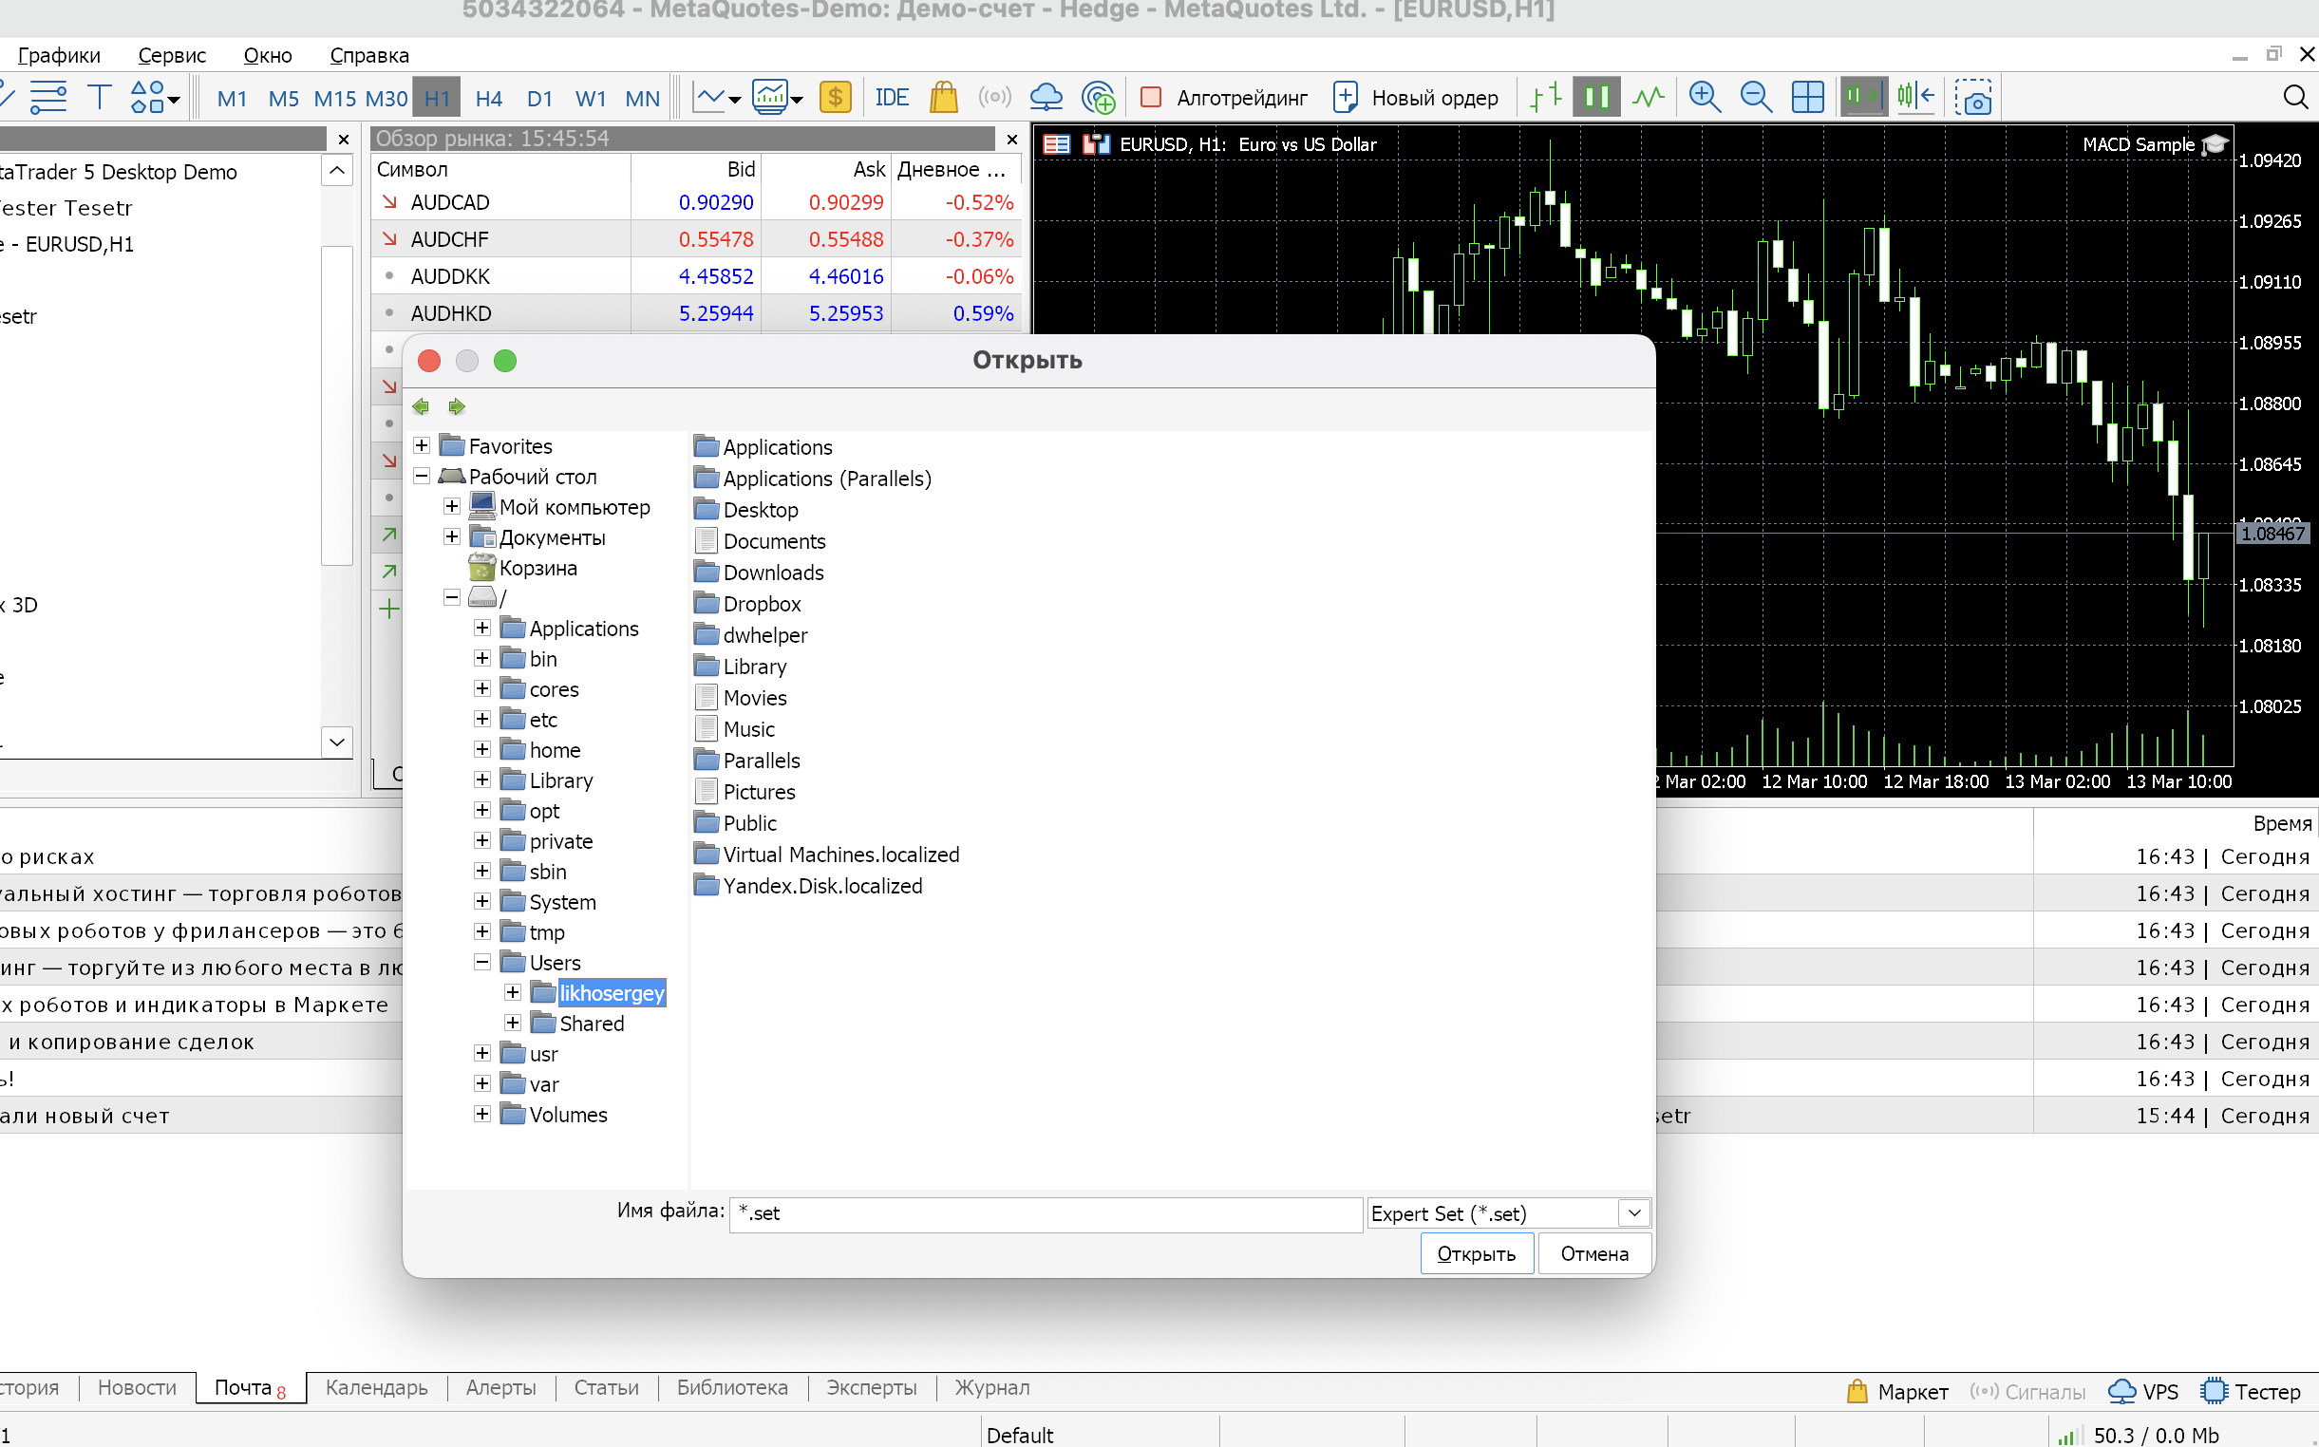Click the New Order button
This screenshot has width=2319, height=1447.
1416,98
